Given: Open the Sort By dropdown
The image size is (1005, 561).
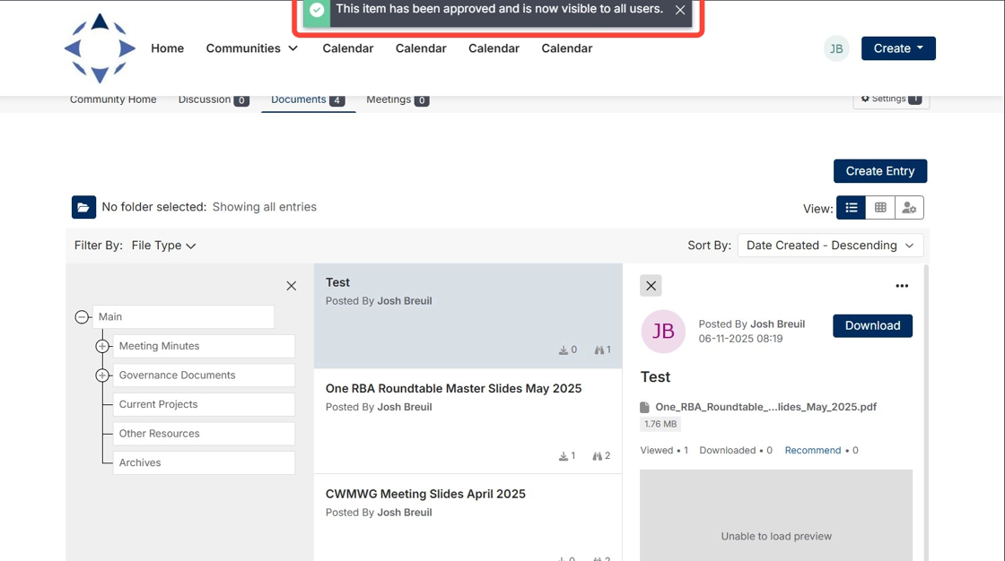Looking at the screenshot, I should pyautogui.click(x=830, y=246).
